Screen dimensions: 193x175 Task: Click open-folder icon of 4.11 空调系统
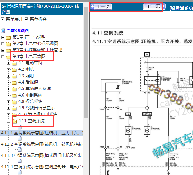14,121
